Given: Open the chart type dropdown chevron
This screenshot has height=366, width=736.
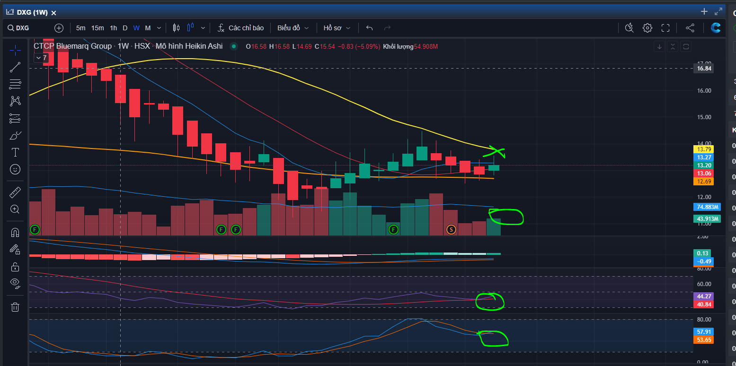Looking at the screenshot, I should pos(203,28).
